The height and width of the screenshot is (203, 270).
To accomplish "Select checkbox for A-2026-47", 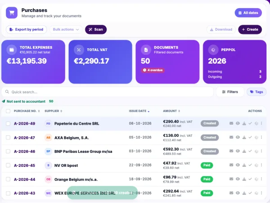I will [x=8, y=138].
